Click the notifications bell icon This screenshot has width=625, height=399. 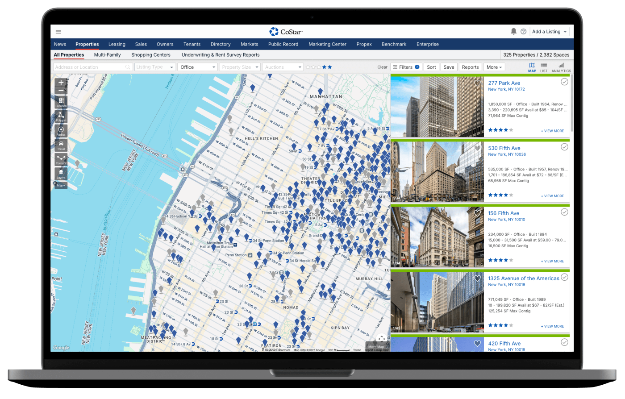pos(513,32)
